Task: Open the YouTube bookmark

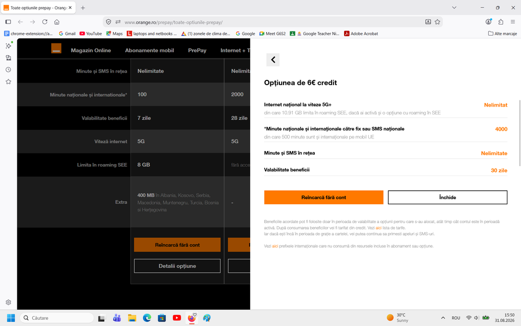Action: (x=91, y=33)
